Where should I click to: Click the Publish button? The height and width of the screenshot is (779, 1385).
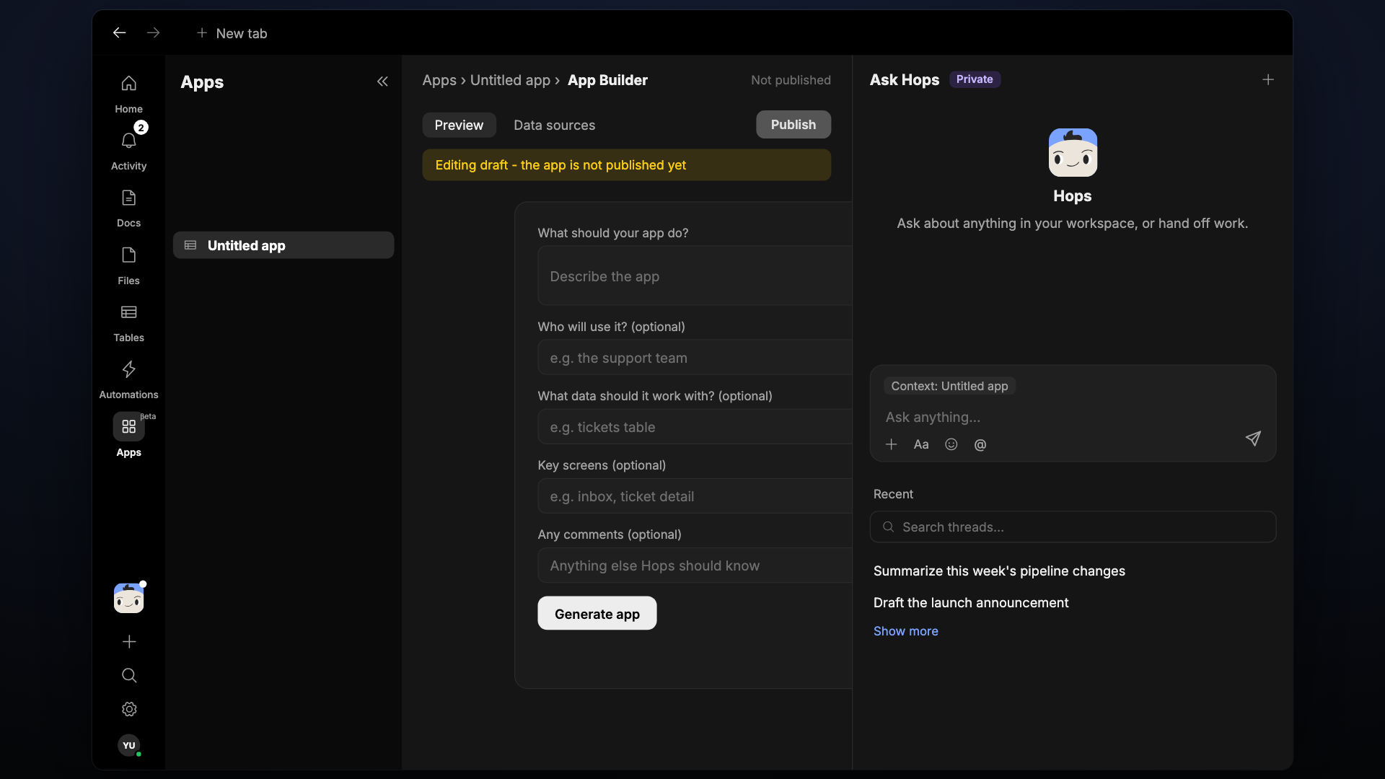(x=793, y=124)
